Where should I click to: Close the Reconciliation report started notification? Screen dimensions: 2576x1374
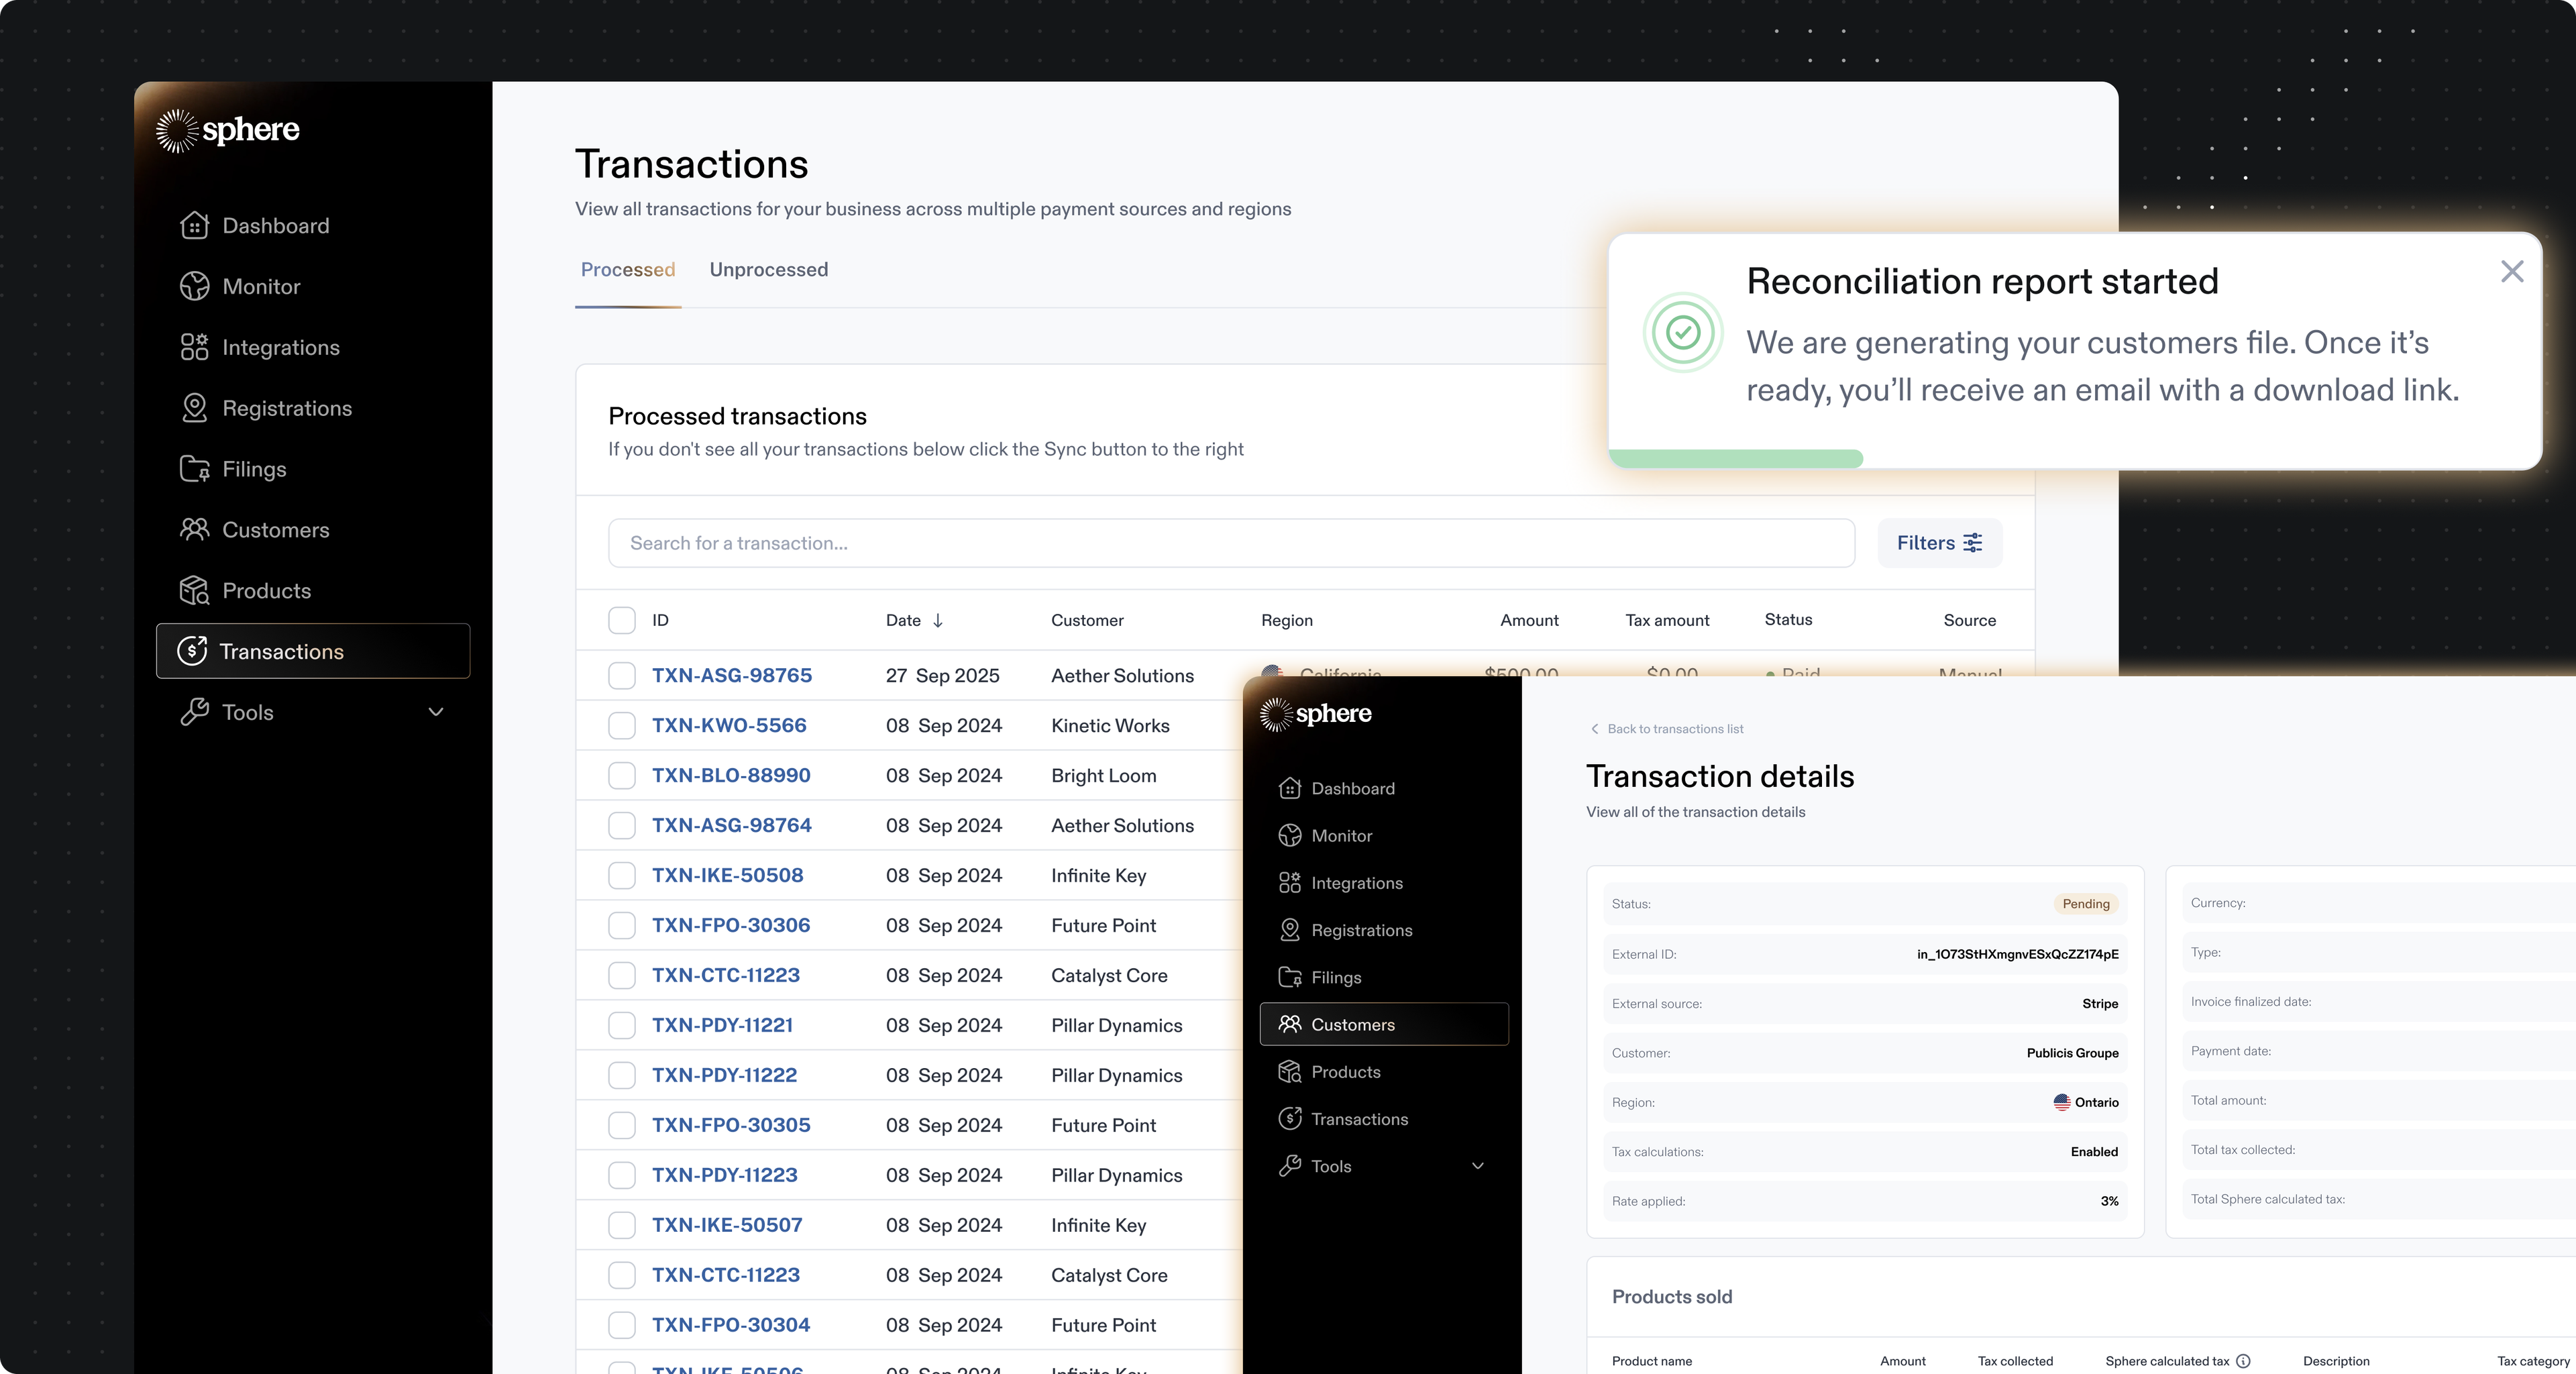[2512, 271]
